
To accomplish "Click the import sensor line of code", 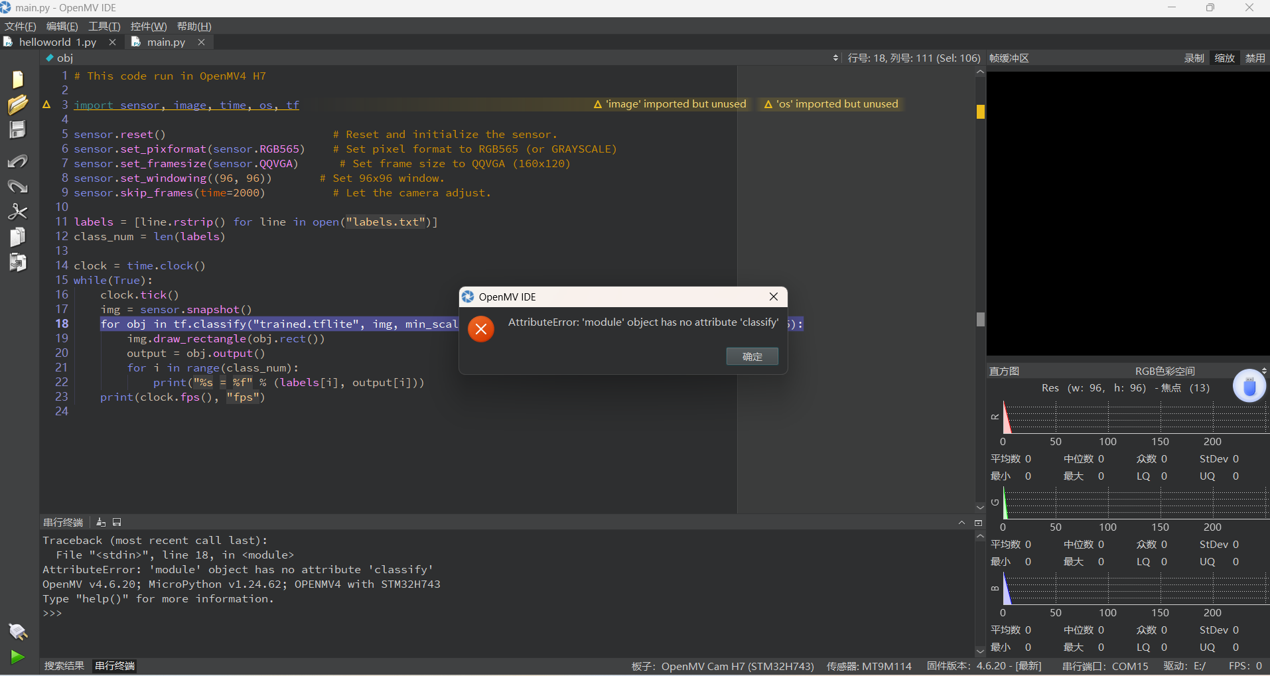I will [186, 105].
